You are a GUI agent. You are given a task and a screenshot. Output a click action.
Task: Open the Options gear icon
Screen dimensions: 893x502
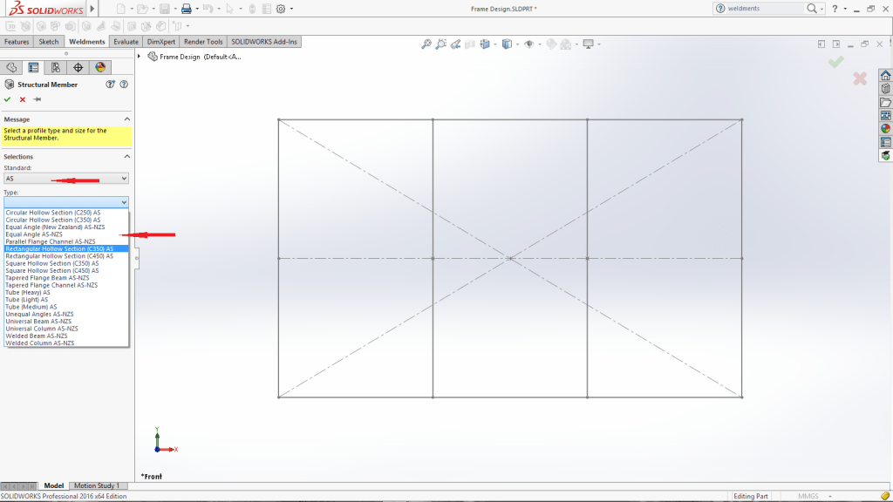(x=280, y=9)
